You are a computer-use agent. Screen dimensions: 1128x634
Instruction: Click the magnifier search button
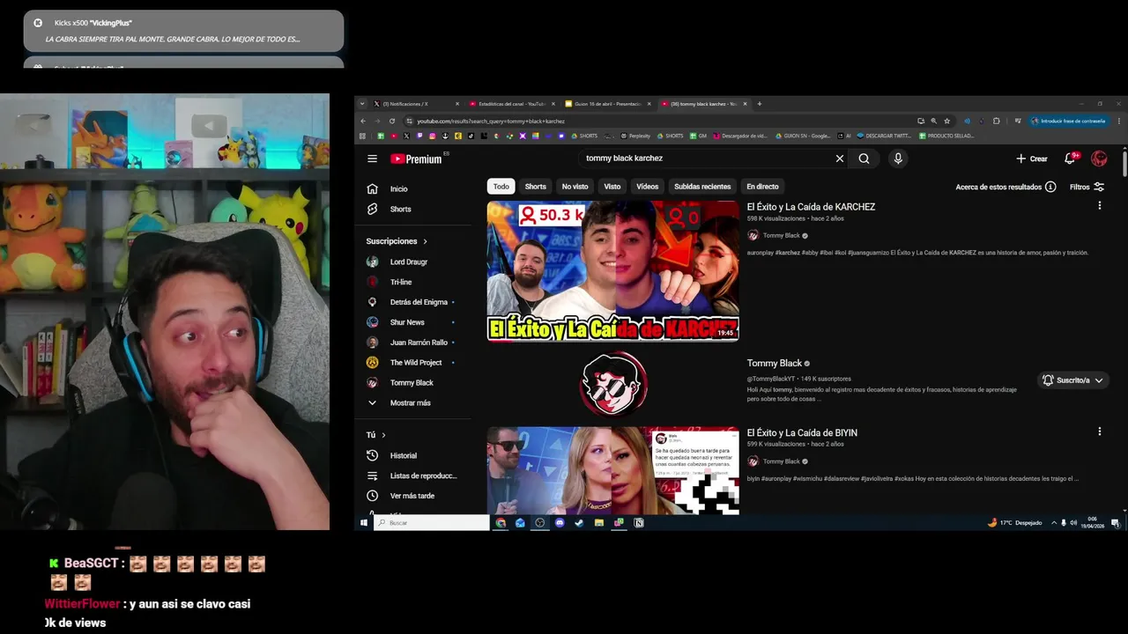pyautogui.click(x=864, y=158)
